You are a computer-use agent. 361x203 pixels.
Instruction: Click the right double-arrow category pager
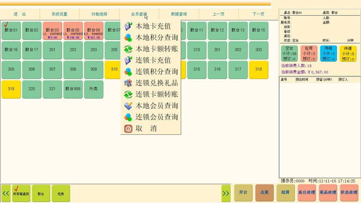(x=226, y=193)
